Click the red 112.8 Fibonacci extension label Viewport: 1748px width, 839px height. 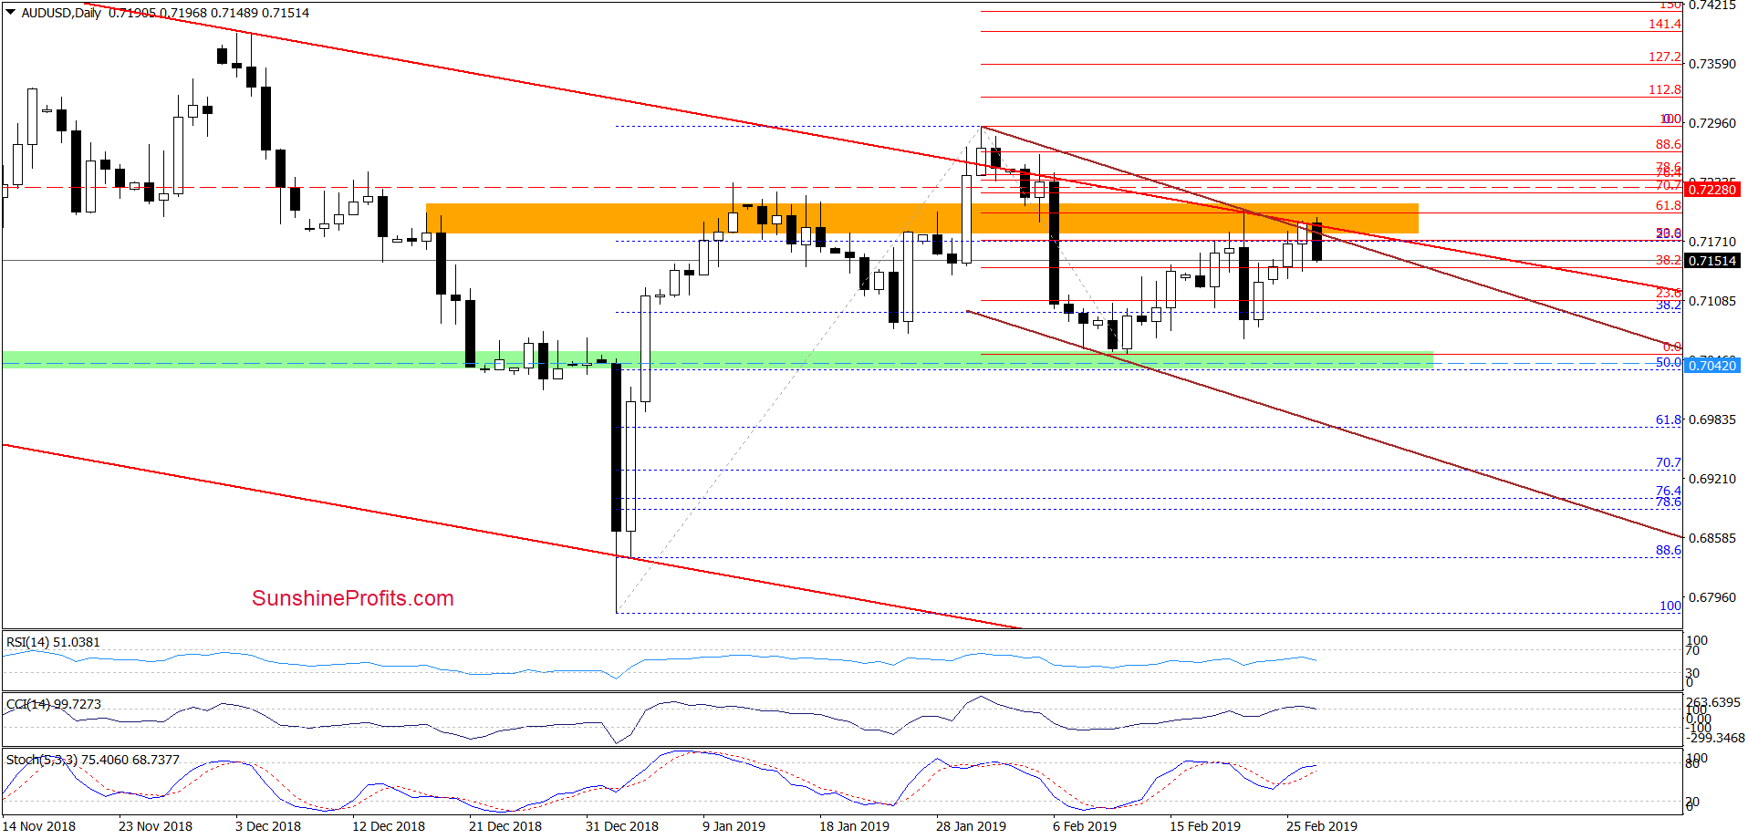[1665, 89]
